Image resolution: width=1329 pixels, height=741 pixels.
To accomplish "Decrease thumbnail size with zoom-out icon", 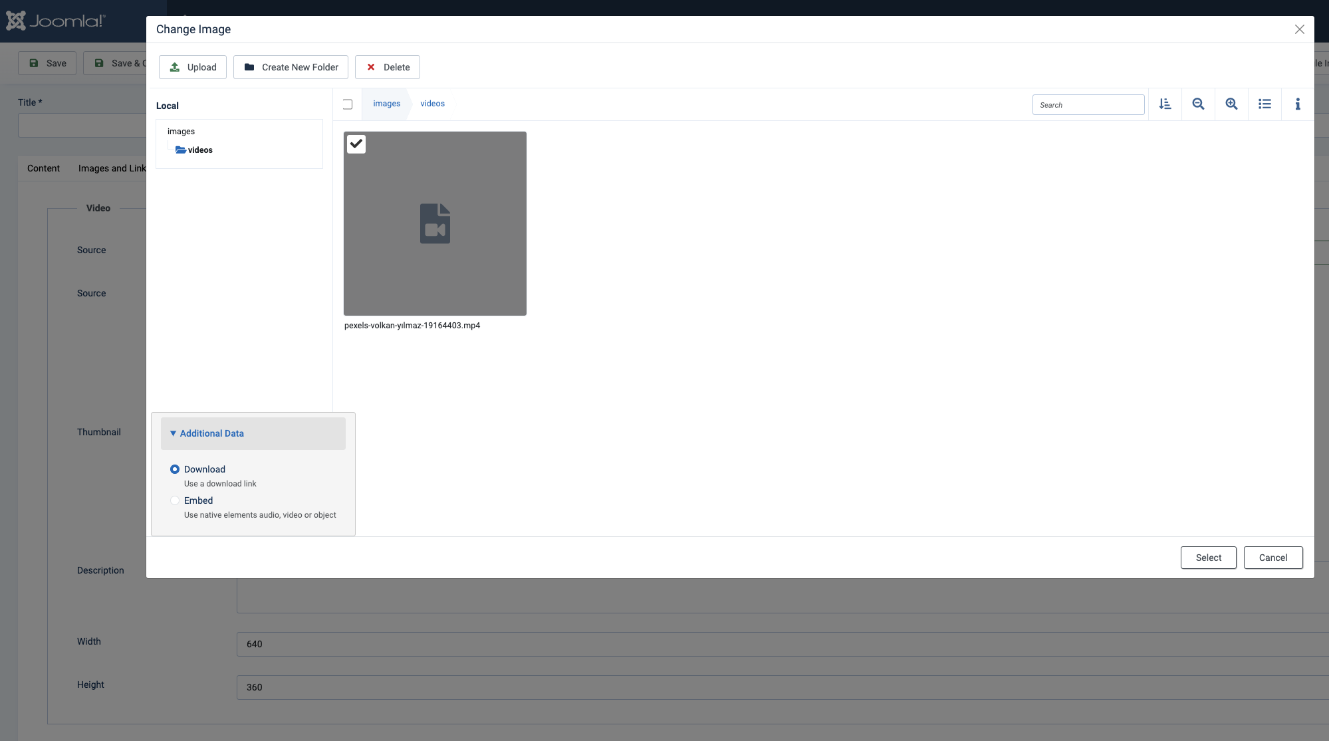I will 1198,104.
